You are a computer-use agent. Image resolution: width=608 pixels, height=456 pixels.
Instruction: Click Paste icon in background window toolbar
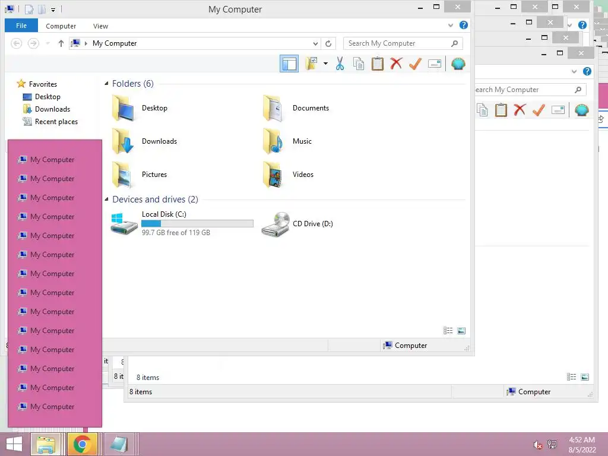[x=501, y=110]
